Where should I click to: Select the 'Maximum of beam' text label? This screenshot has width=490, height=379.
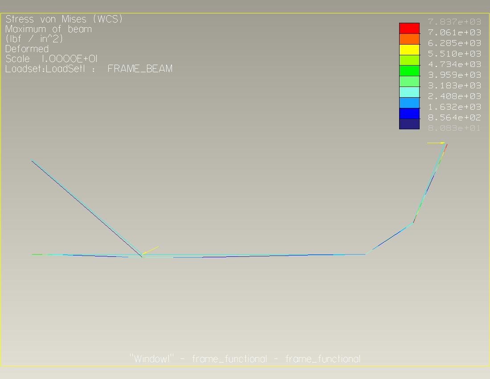coord(49,29)
